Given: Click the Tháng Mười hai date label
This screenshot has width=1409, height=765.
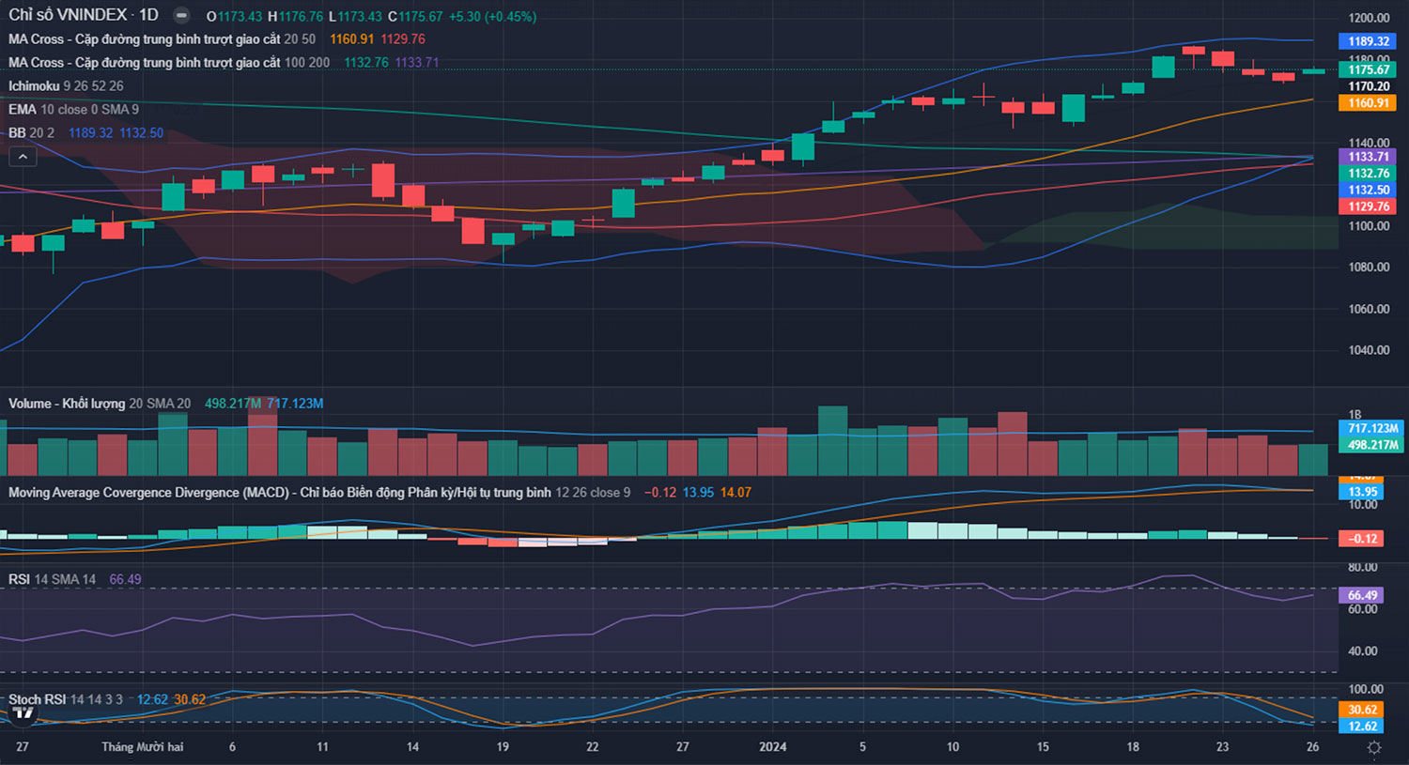Looking at the screenshot, I should 142,747.
